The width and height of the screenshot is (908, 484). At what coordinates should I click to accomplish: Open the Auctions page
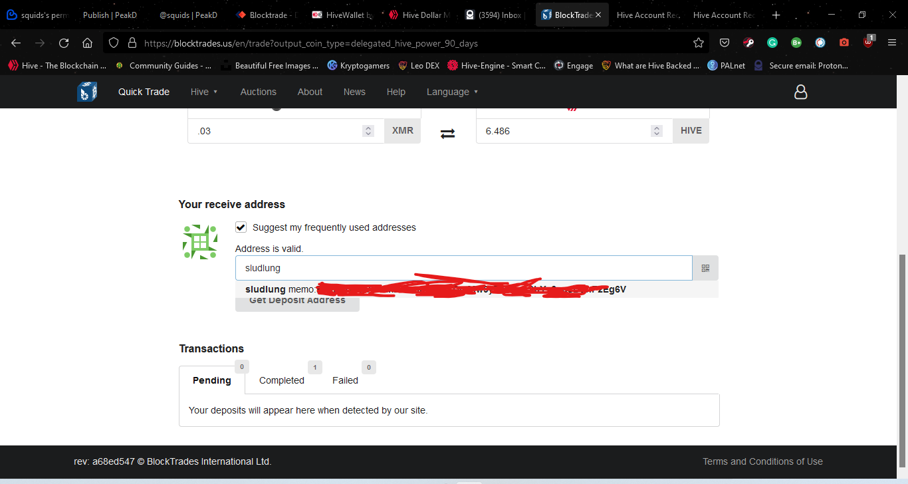point(259,92)
